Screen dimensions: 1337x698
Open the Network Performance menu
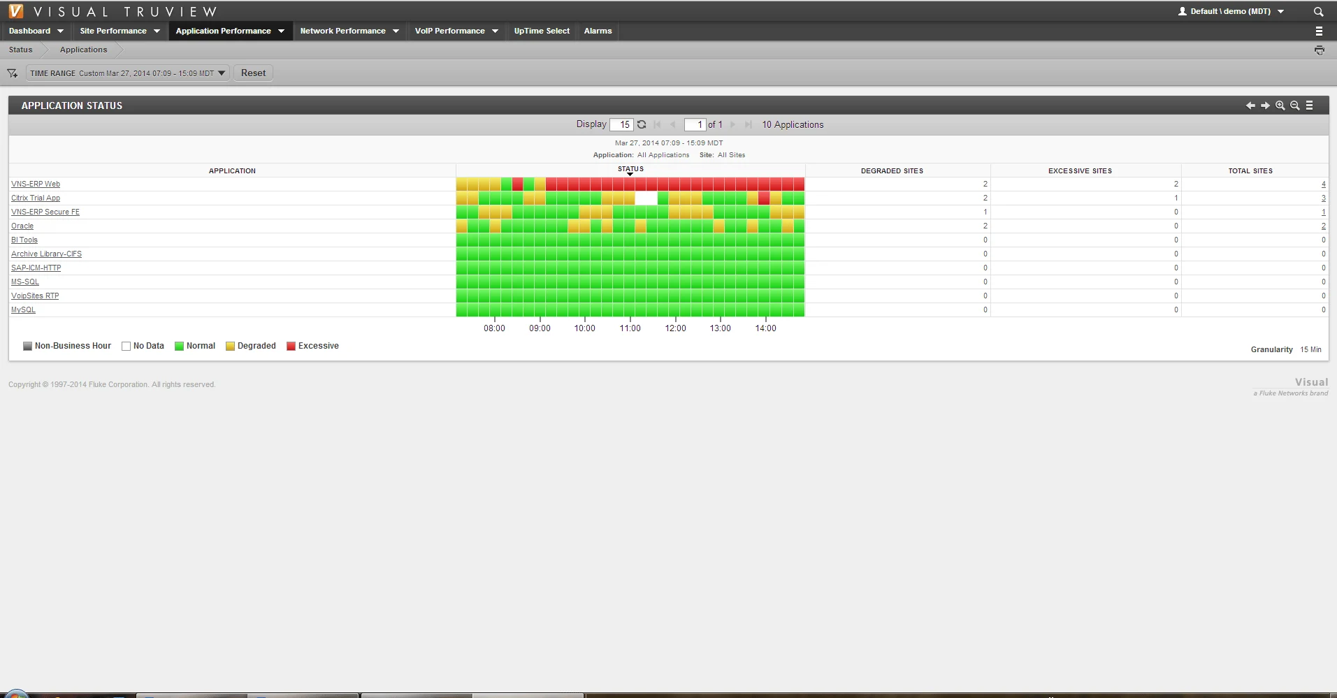pos(342,31)
